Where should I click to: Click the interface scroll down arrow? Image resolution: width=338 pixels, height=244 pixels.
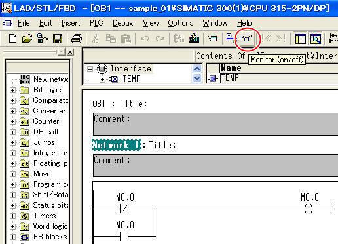[197, 78]
